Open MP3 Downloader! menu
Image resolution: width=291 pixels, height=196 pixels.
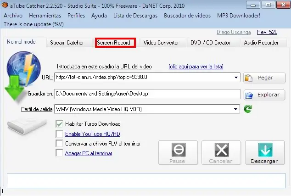click(x=239, y=16)
